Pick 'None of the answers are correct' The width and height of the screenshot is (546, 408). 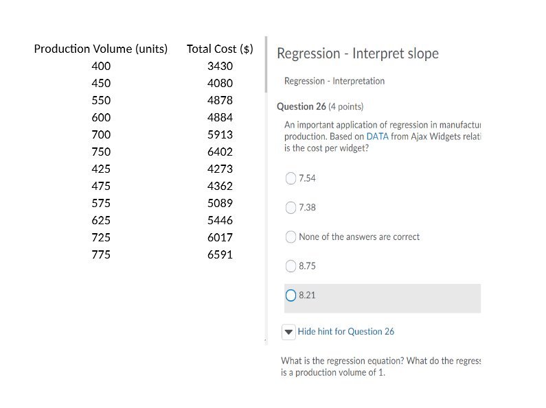(291, 237)
